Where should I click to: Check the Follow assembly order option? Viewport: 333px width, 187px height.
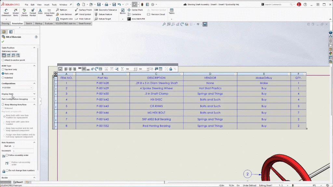tap(7, 156)
